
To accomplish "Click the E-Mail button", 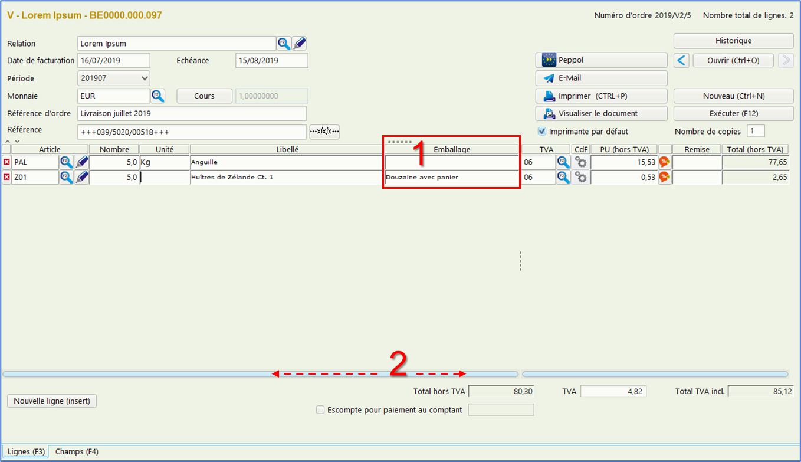I will pos(601,78).
